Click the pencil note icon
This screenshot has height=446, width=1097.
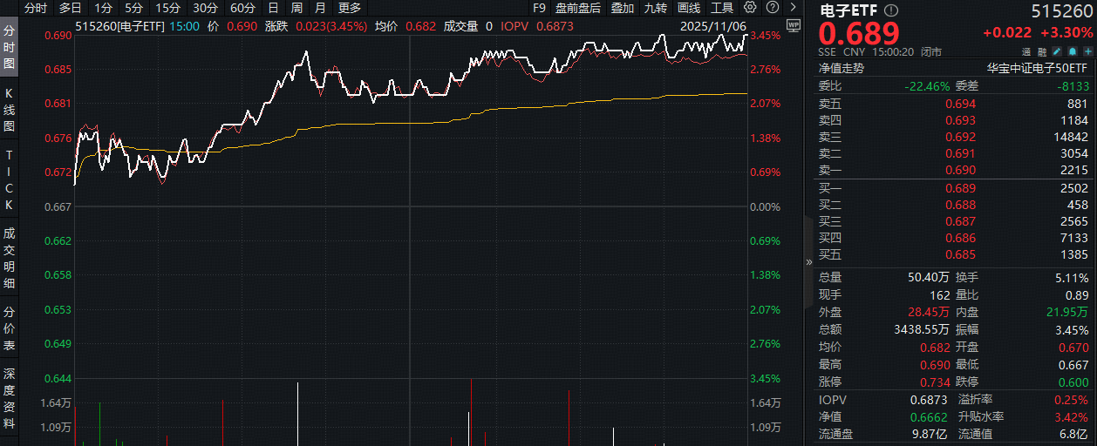[x=1059, y=52]
